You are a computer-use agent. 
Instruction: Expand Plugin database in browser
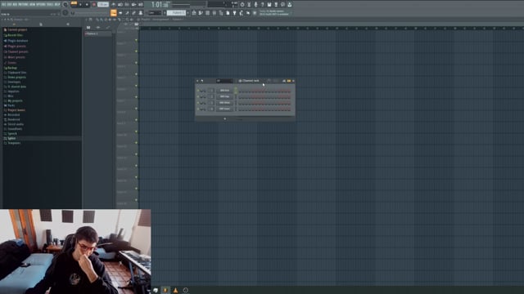(18, 41)
